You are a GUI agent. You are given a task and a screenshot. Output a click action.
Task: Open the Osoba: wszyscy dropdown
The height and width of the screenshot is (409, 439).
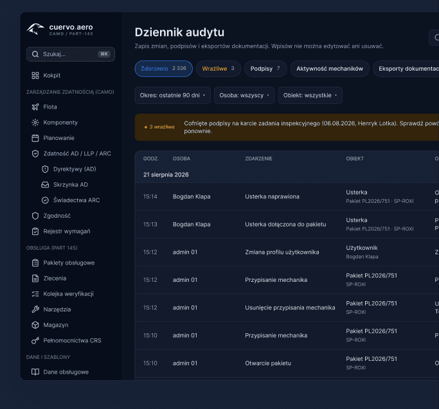point(244,96)
